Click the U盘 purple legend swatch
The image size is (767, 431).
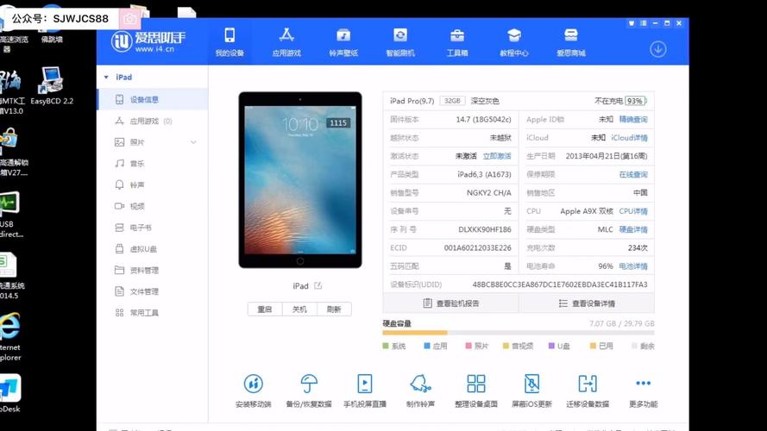551,346
